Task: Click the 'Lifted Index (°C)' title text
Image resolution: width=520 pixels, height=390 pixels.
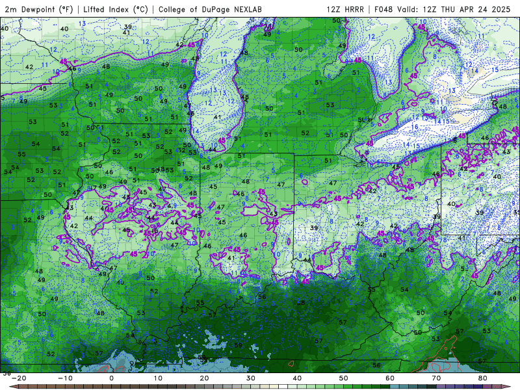Action: click(x=116, y=9)
